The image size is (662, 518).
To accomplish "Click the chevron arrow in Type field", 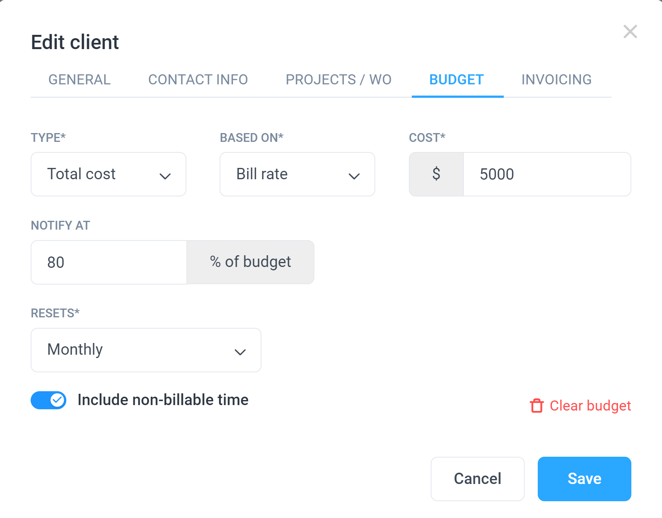I will click(165, 176).
